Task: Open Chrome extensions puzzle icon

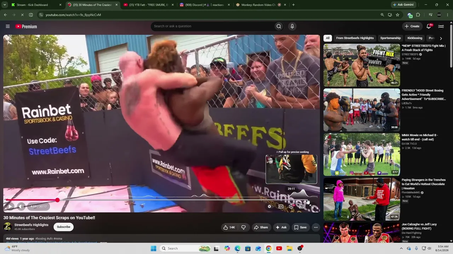Action: (418, 15)
